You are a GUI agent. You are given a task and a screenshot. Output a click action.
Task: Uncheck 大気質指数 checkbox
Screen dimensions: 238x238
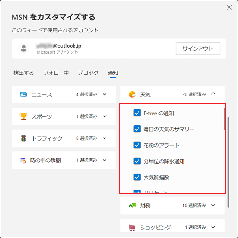point(137,177)
